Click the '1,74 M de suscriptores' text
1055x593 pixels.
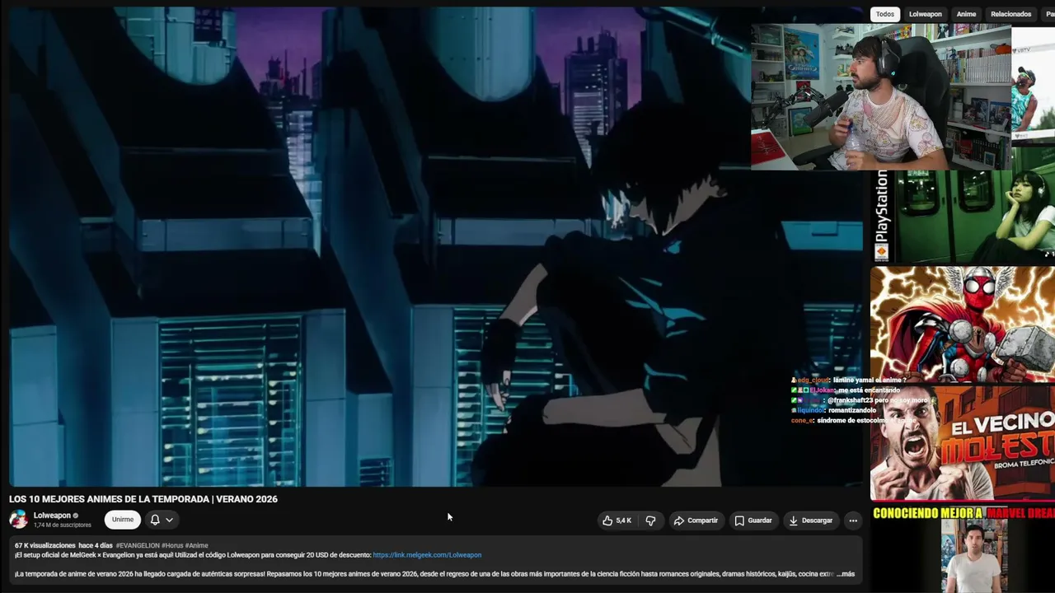63,525
